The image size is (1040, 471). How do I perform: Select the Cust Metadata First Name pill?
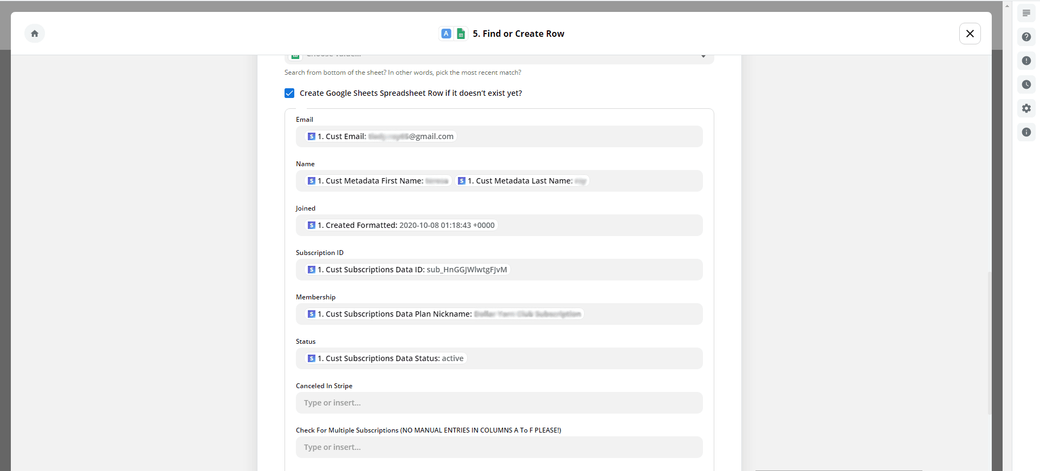(378, 181)
